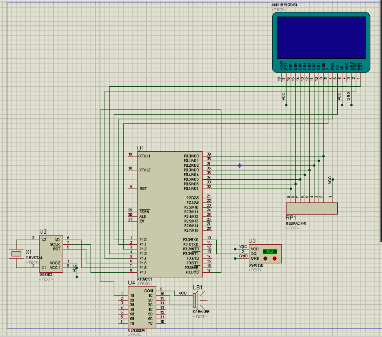Screen dimensions: 382x337
Task: Click the U4 reference label
Action: pos(131,283)
